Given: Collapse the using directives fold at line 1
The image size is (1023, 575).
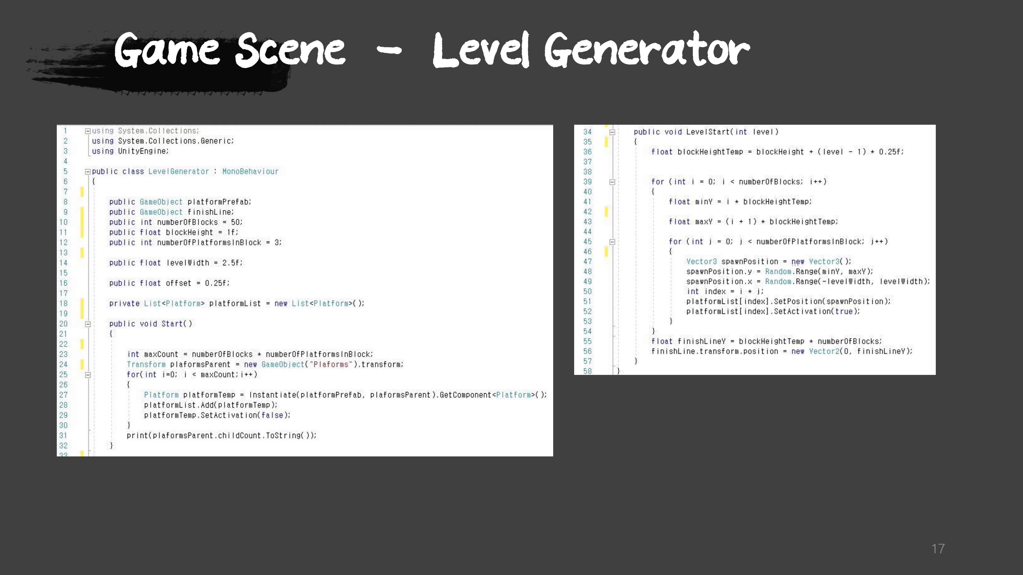Looking at the screenshot, I should (x=88, y=131).
